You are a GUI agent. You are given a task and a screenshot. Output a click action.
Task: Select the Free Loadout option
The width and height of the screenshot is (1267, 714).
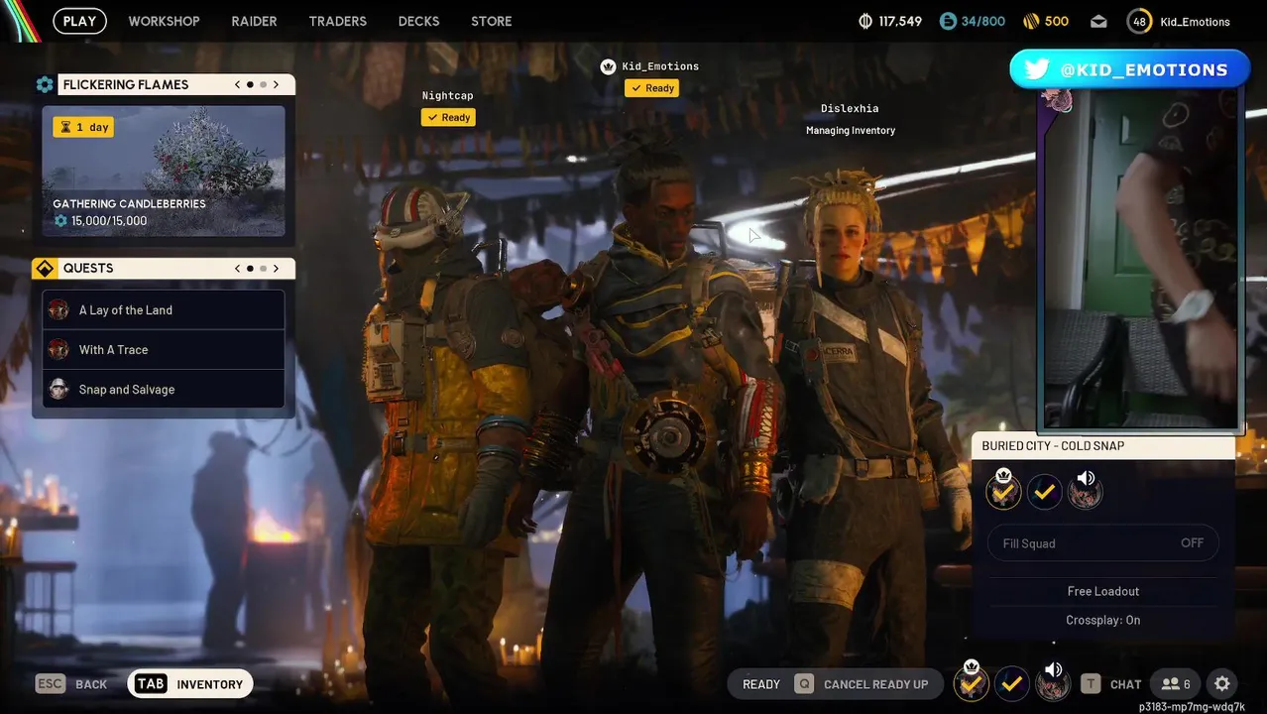tap(1103, 591)
